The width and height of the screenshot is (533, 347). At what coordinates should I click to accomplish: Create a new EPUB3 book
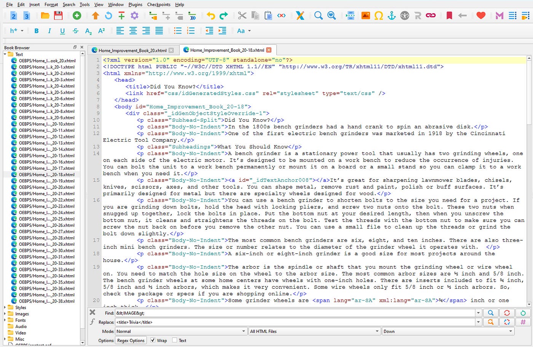(x=27, y=16)
